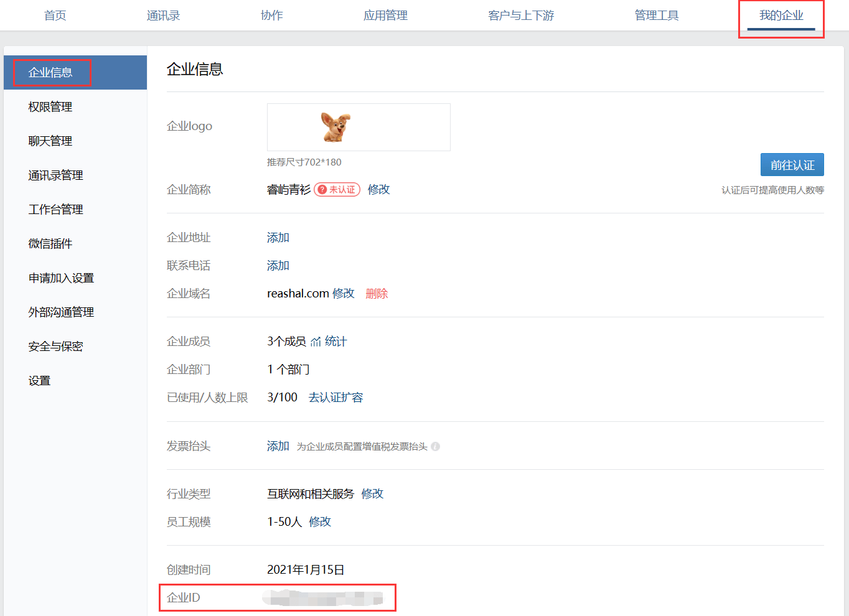849x616 pixels.
Task: Switch to 应用管理
Action: coord(385,15)
